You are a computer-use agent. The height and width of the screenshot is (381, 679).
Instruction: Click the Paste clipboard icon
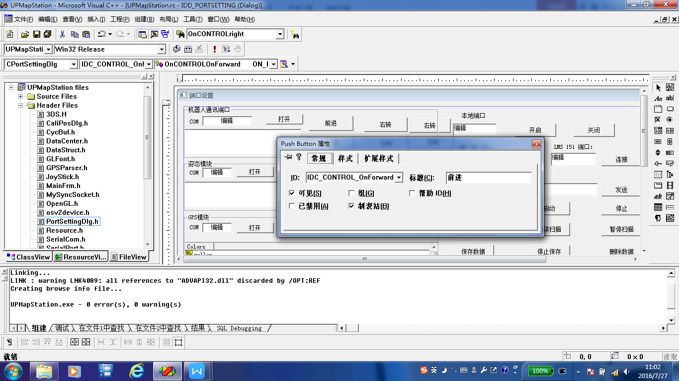coord(86,34)
